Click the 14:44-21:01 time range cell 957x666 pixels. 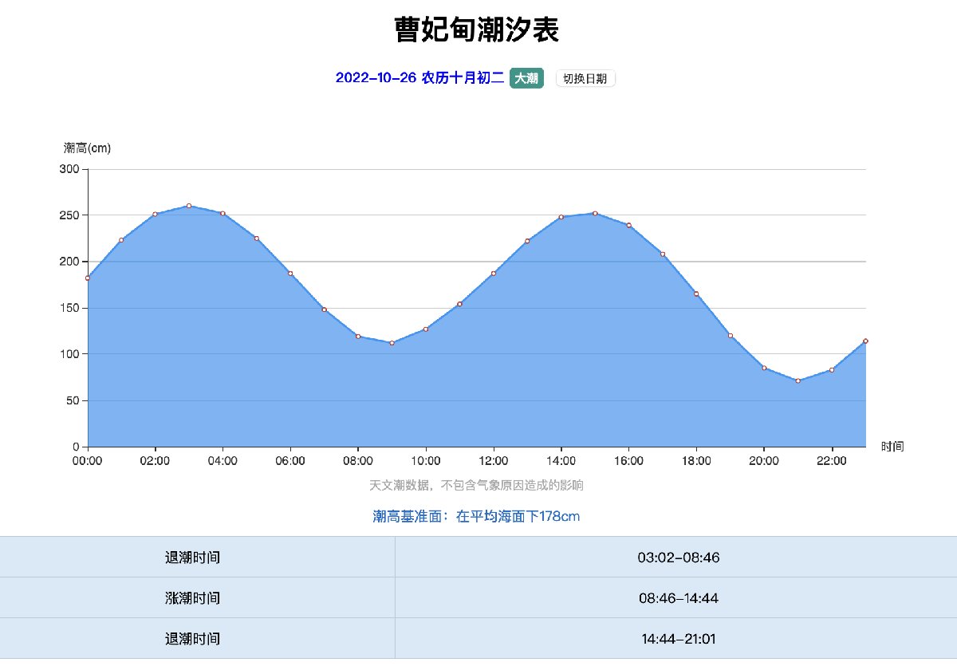pyautogui.click(x=678, y=639)
